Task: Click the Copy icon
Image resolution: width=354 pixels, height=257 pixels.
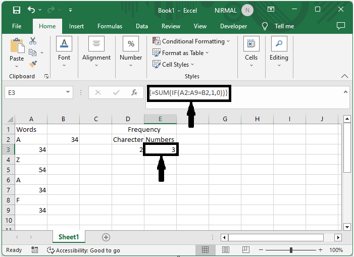Action: [x=32, y=53]
